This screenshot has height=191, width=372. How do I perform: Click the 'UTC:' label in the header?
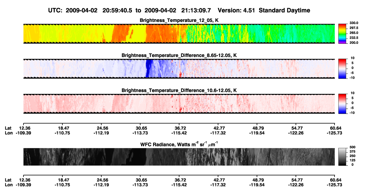(55, 10)
